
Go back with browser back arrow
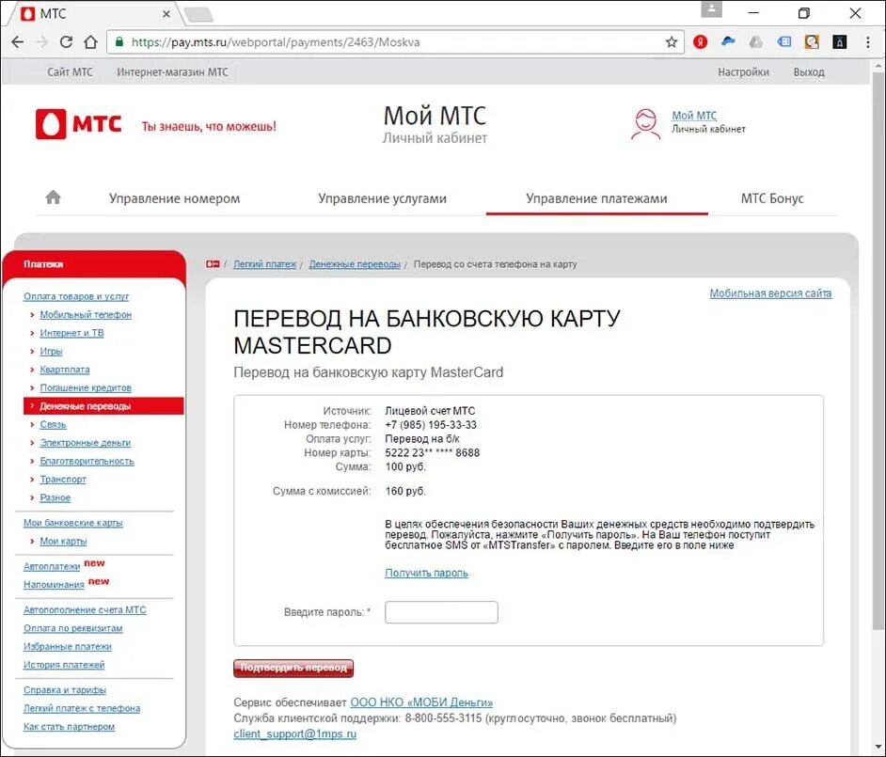coord(18,41)
